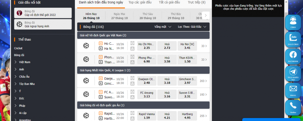The height and width of the screenshot is (121, 303).
Task: Open the Email contact icon
Action: click(x=293, y=90)
